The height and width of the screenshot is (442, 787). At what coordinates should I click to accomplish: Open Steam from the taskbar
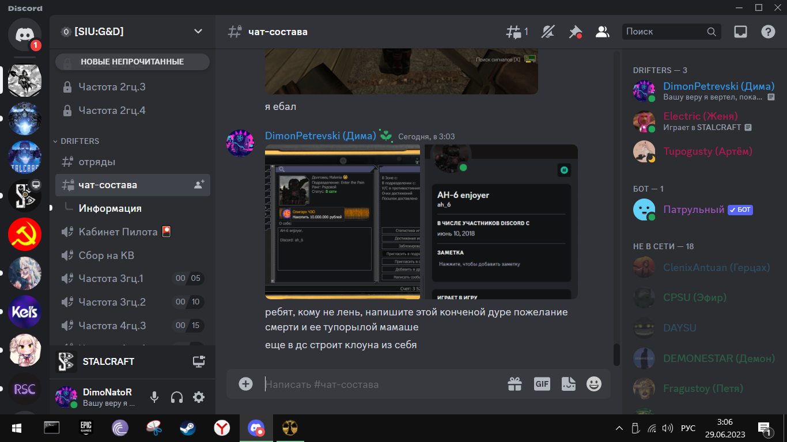pos(187,428)
